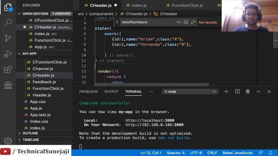Image resolution: width=278 pixels, height=156 pixels.
Task: Open the terminal selector dropdown '1: node'
Action: pos(190,91)
